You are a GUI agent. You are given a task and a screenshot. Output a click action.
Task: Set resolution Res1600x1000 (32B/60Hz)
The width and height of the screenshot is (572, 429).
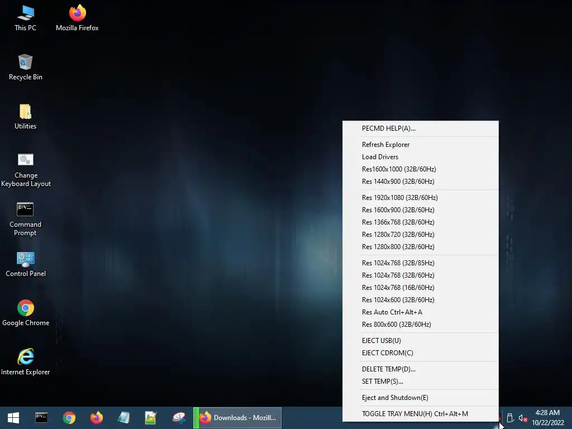click(x=420, y=169)
